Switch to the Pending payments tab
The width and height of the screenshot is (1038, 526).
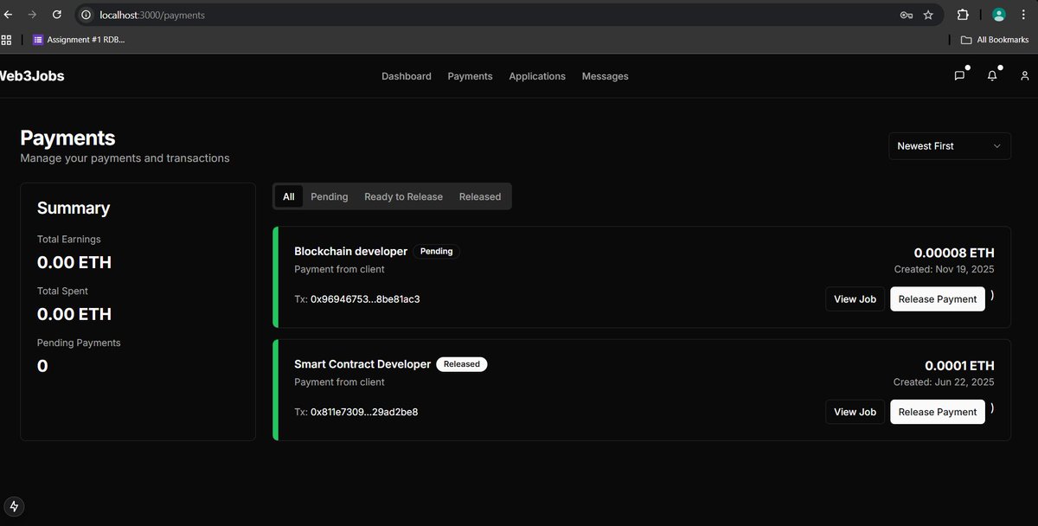(x=329, y=196)
